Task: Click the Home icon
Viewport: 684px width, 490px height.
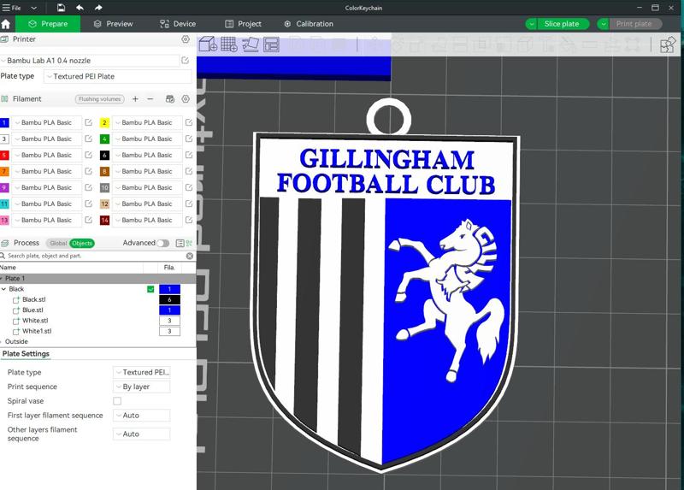Action: (x=6, y=24)
